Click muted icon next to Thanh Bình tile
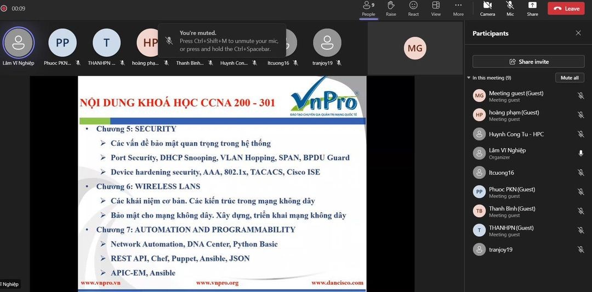The height and width of the screenshot is (292, 592). click(210, 63)
